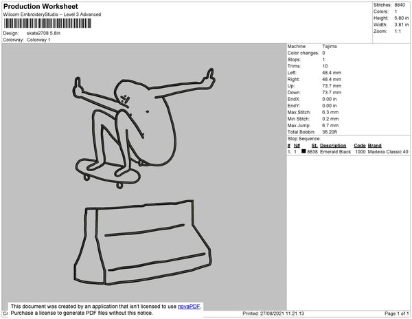
Task: Click the 'St.' column header
Action: (x=314, y=146)
